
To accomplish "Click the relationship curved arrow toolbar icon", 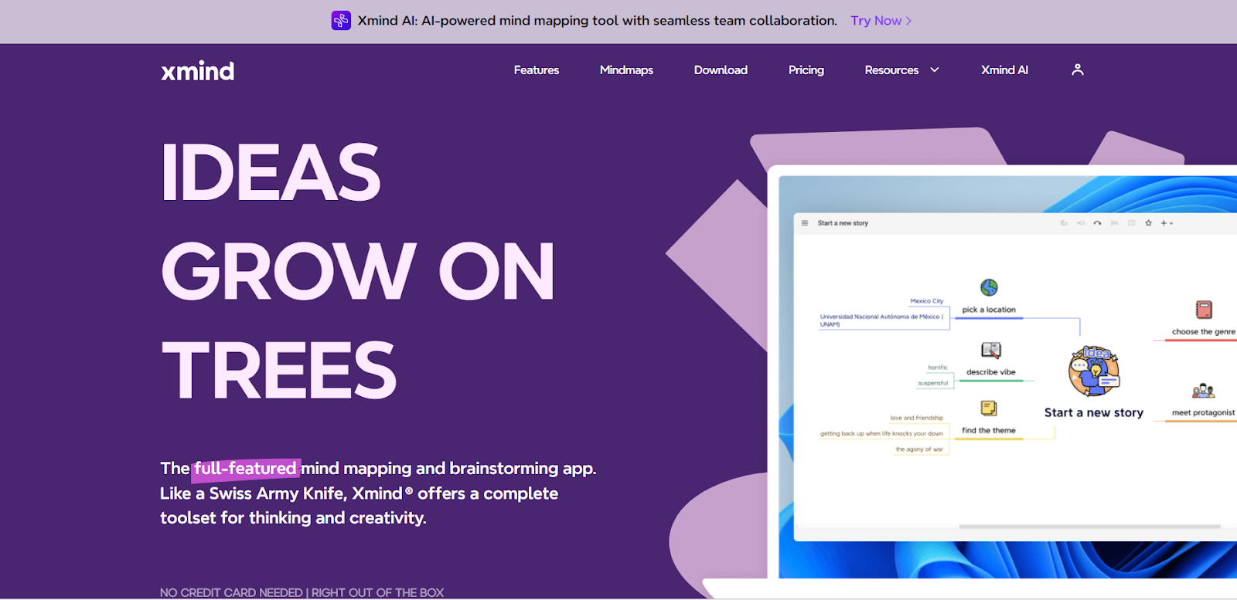I will [x=1097, y=223].
